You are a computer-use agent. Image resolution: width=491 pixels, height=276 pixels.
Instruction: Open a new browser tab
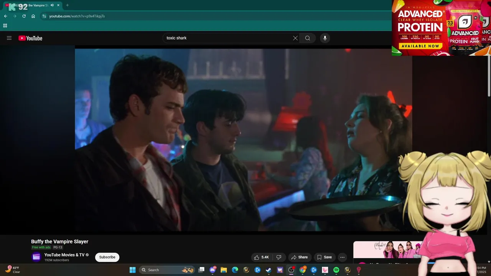click(x=68, y=5)
